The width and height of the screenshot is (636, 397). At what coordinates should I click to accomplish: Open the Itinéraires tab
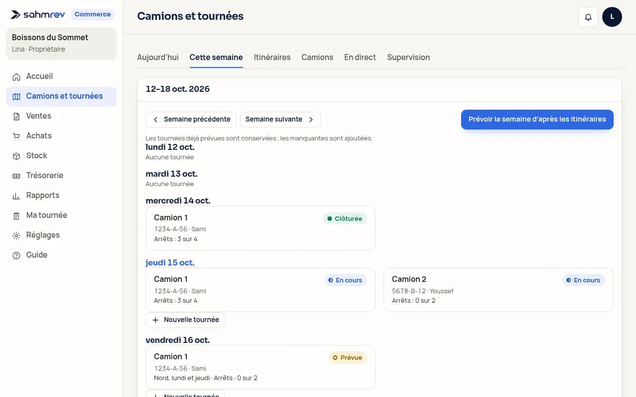coord(272,58)
